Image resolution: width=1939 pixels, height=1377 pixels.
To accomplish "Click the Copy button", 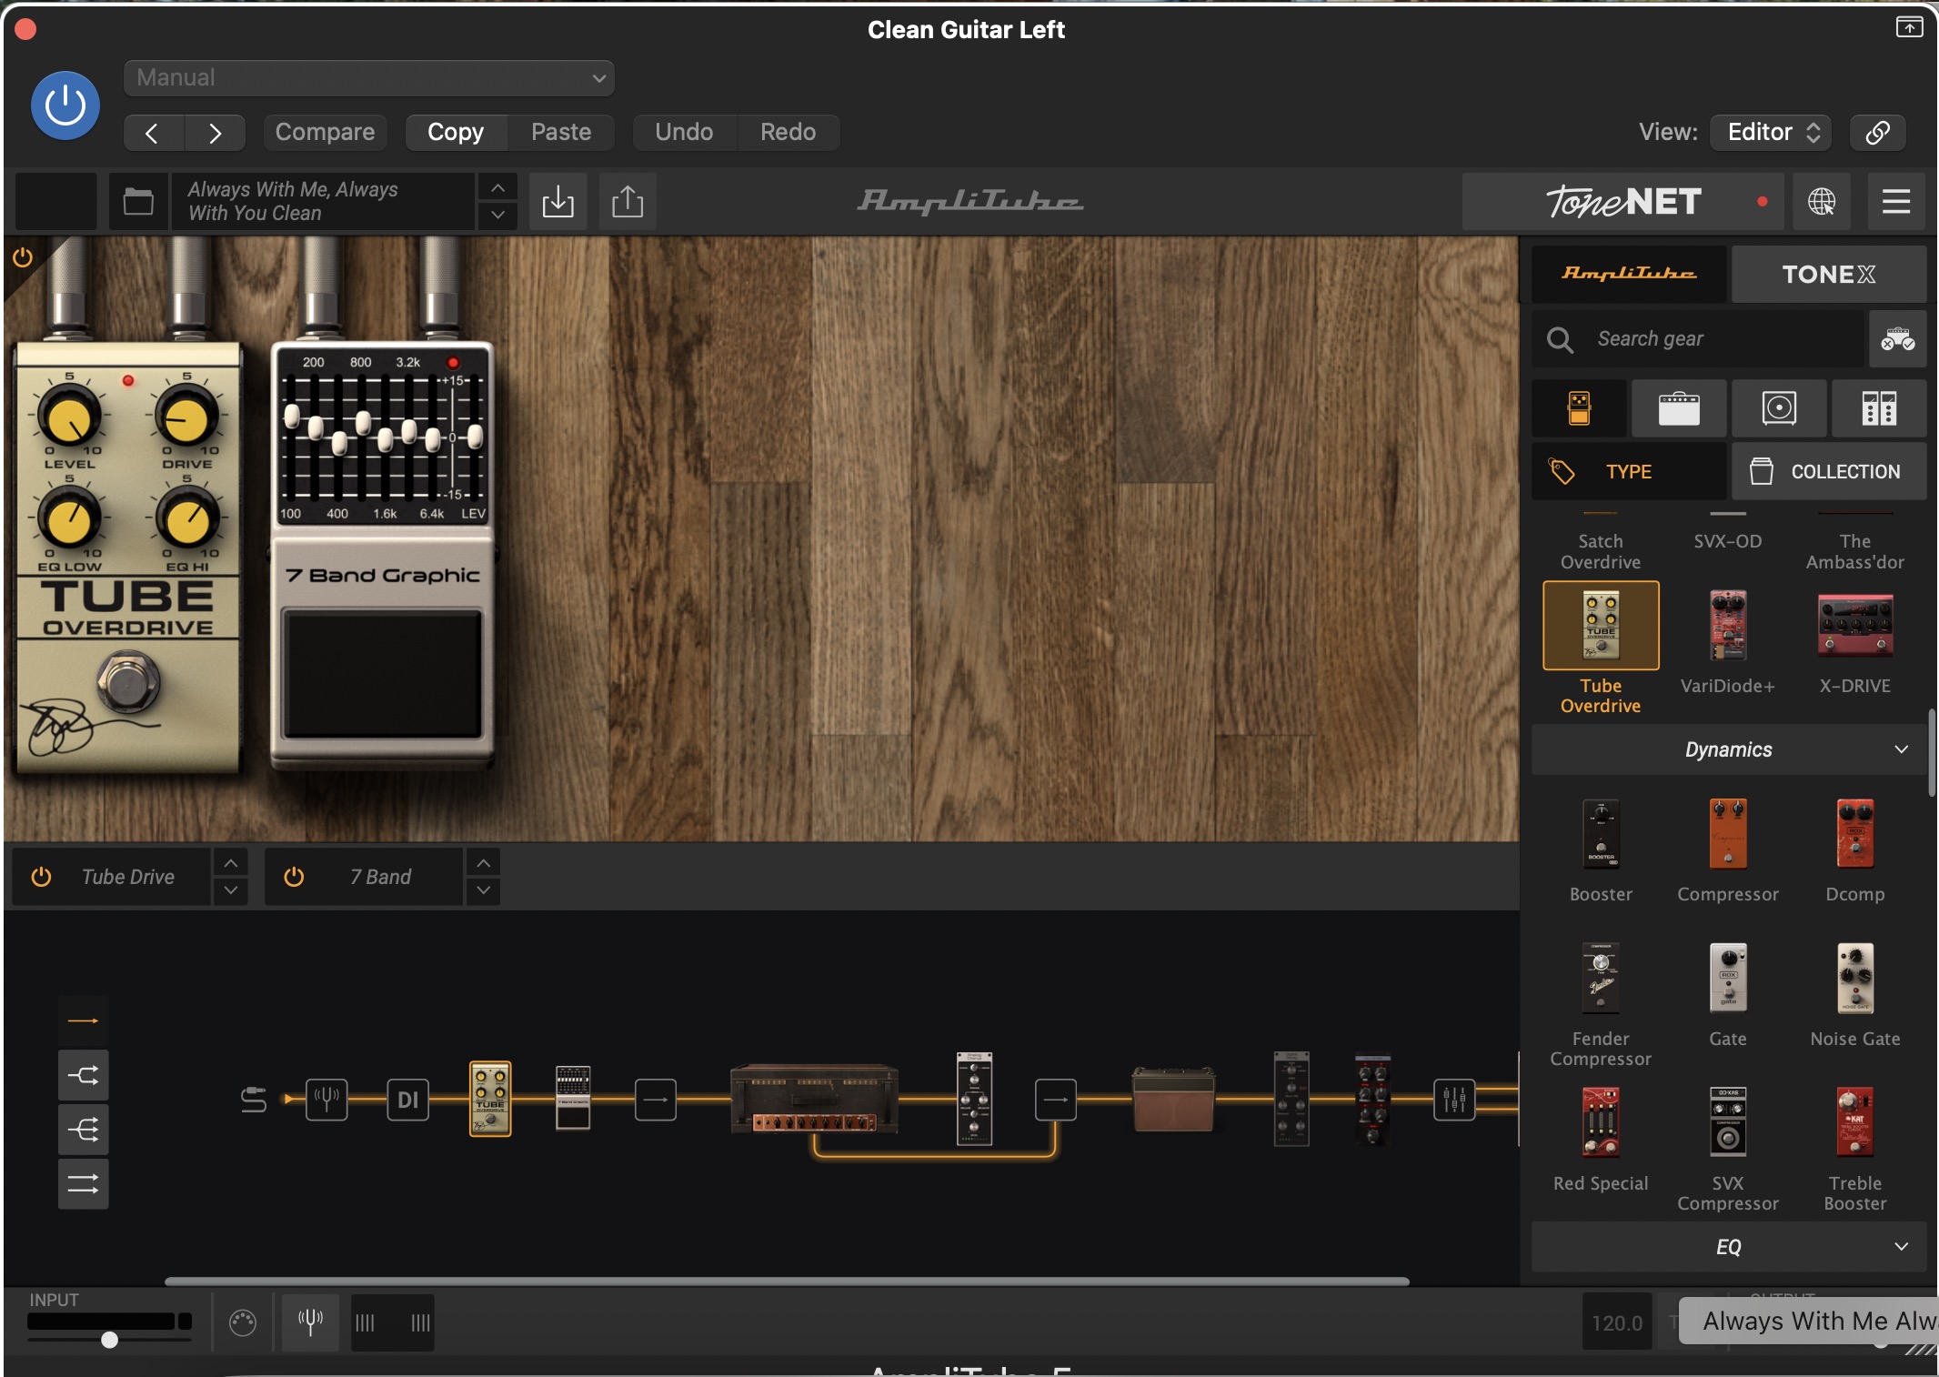I will 456,132.
